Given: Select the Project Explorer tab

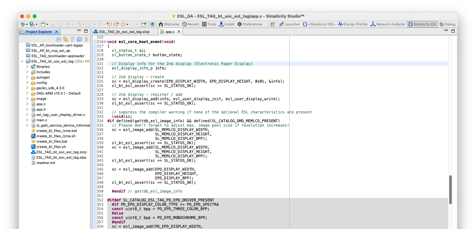Looking at the screenshot, I should 38,32.
